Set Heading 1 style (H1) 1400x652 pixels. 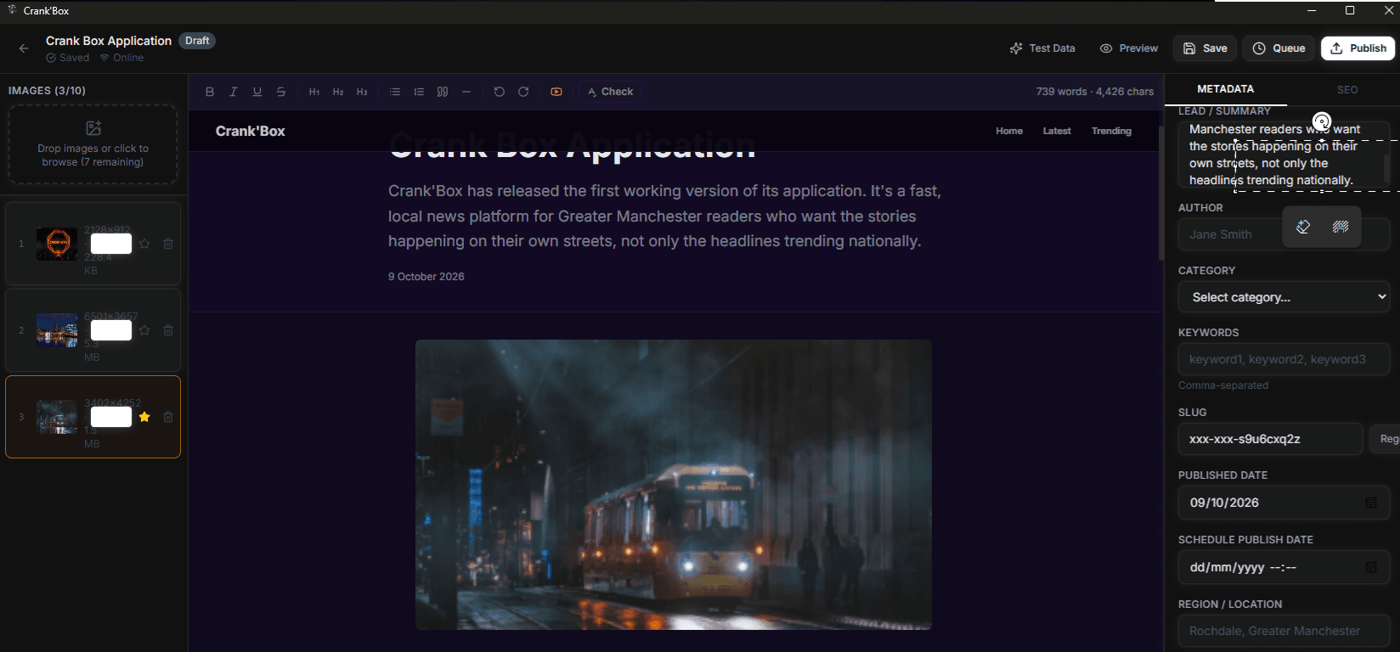click(314, 92)
